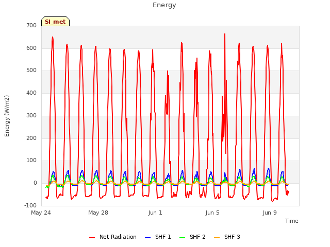
Task: Toggle SHF 1 series in legend
Action: click(158, 237)
